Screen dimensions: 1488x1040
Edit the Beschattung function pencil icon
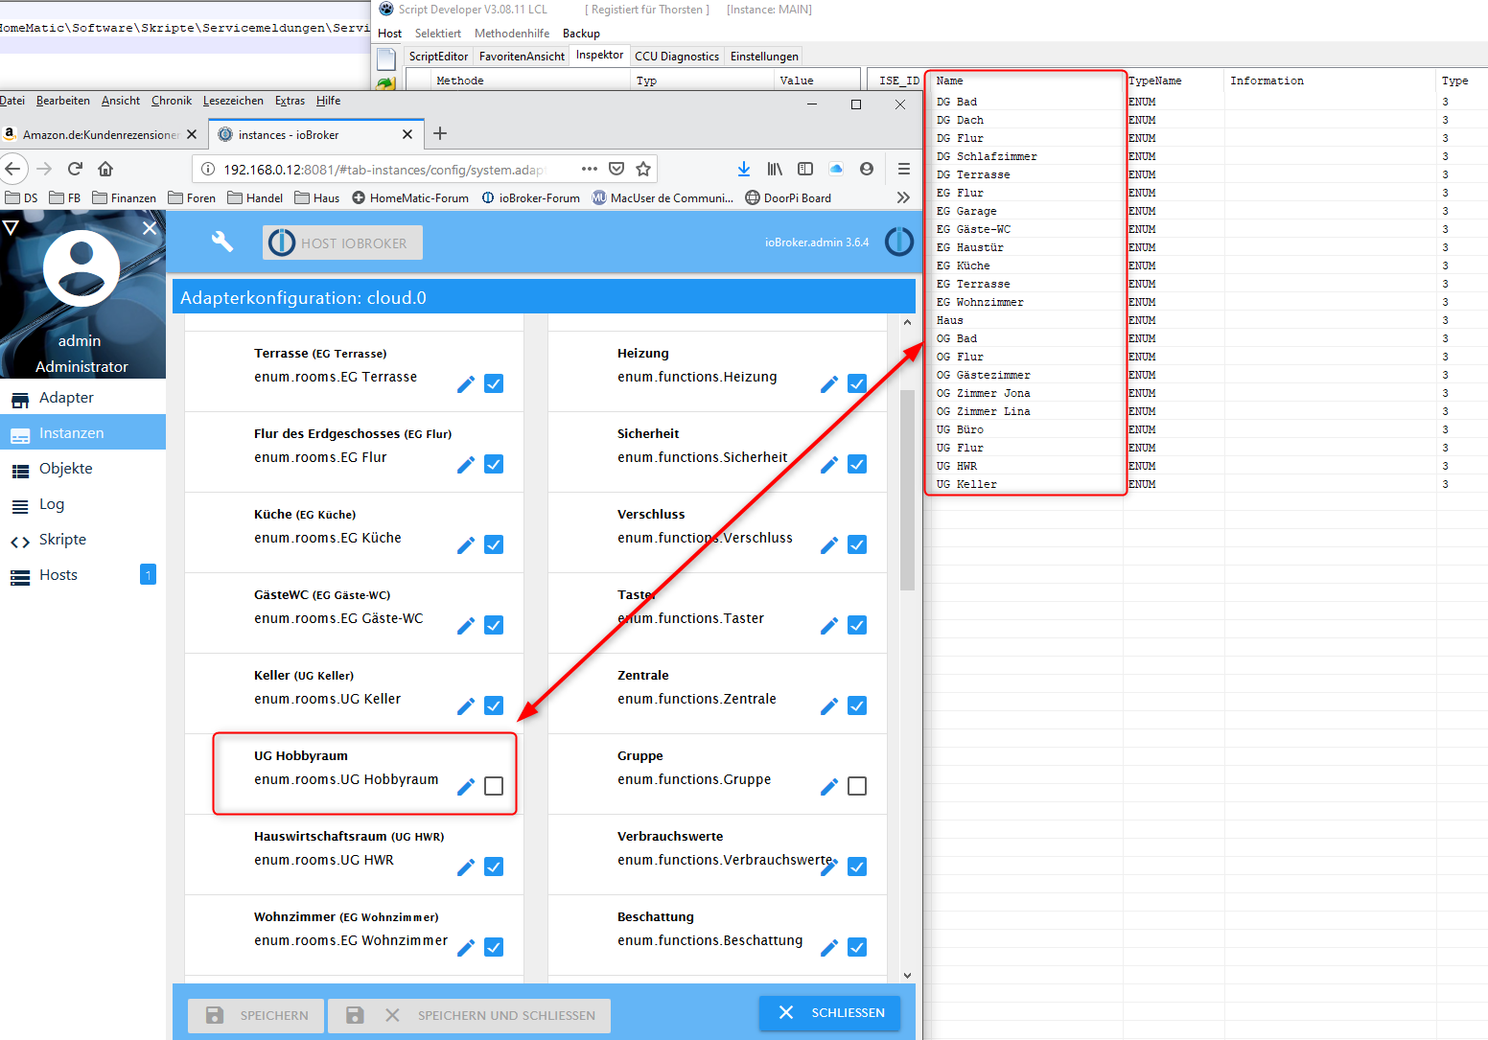829,948
